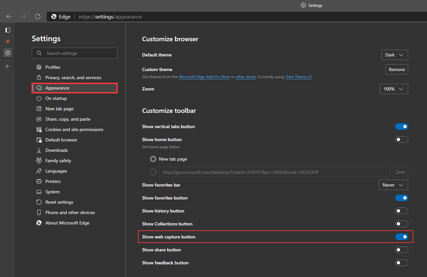Click the Profiles sidebar icon

(x=39, y=67)
